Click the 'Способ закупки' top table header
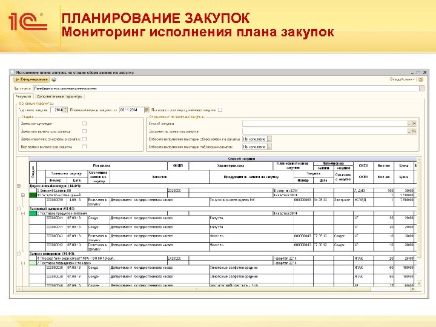Viewport: 436px width, 327px height. (242, 159)
